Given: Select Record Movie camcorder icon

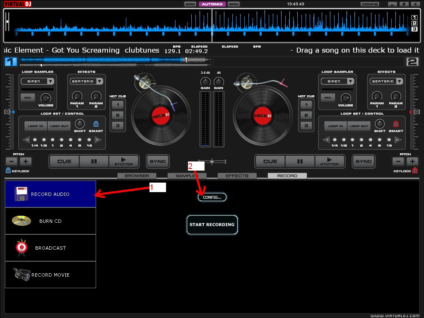Looking at the screenshot, I should (x=22, y=274).
